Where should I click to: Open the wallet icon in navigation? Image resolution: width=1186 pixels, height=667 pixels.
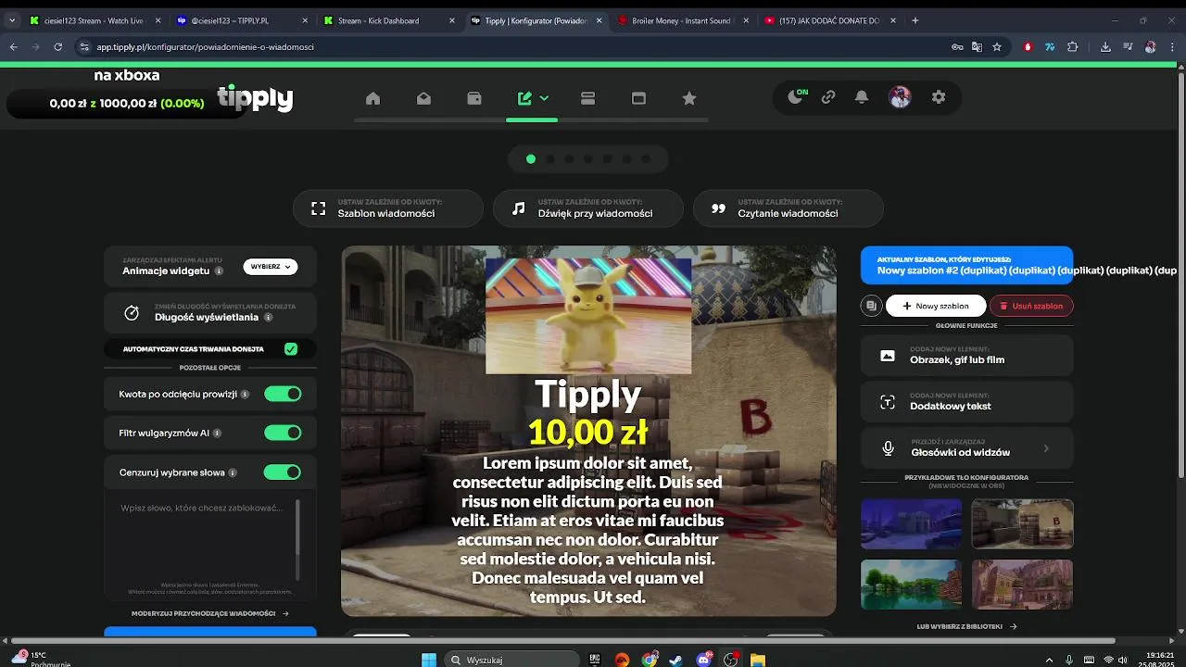474,98
